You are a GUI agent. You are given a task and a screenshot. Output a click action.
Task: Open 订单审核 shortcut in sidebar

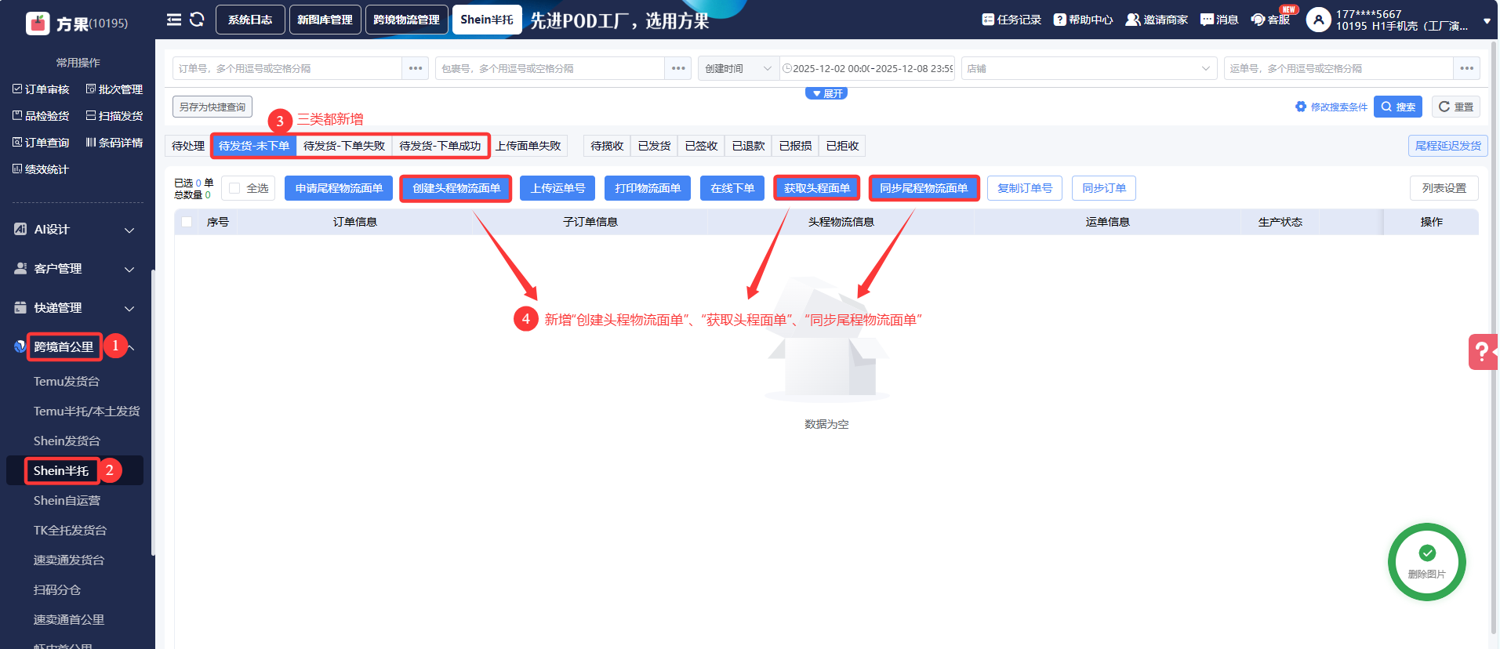coord(41,89)
